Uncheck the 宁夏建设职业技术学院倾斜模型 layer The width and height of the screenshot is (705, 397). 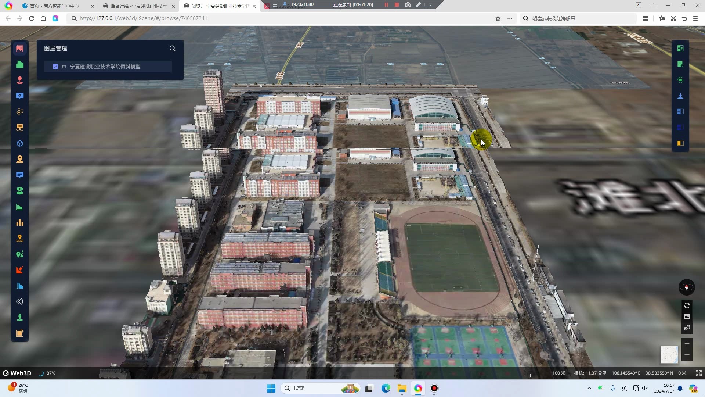pos(55,67)
